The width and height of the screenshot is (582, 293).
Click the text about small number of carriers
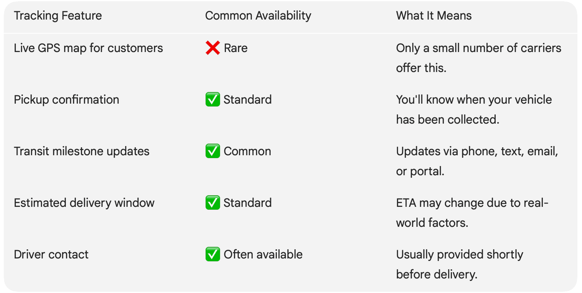479,58
